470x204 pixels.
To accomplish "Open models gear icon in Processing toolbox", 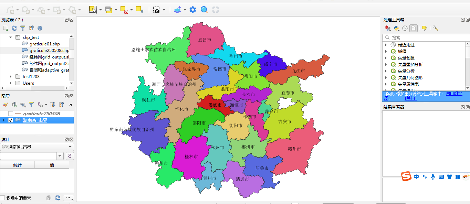I will [388, 28].
